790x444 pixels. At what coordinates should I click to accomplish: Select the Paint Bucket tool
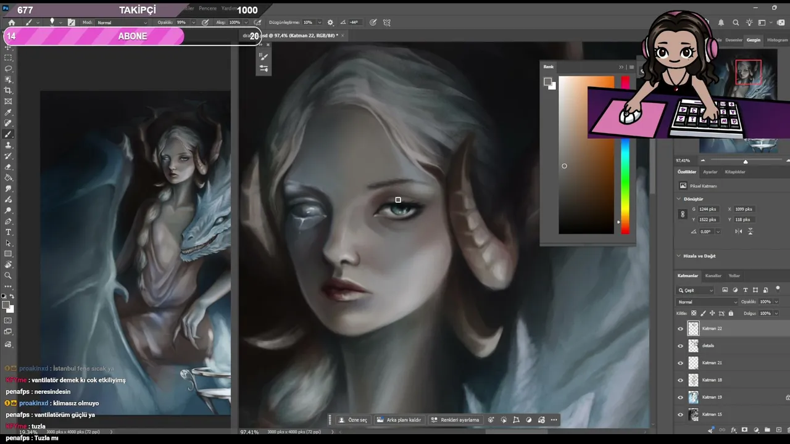click(x=8, y=178)
